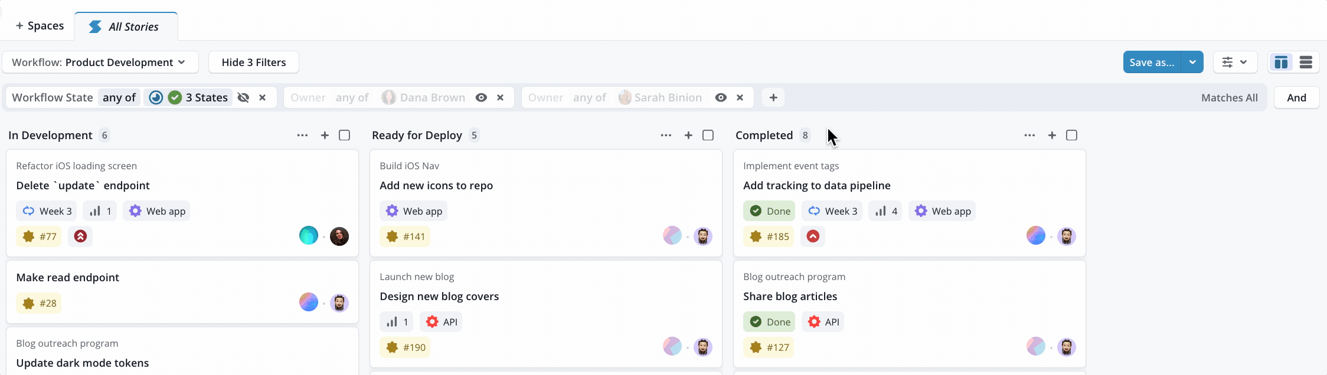The height and width of the screenshot is (375, 1327).
Task: Open the any of operator for Workflow State
Action: [119, 98]
